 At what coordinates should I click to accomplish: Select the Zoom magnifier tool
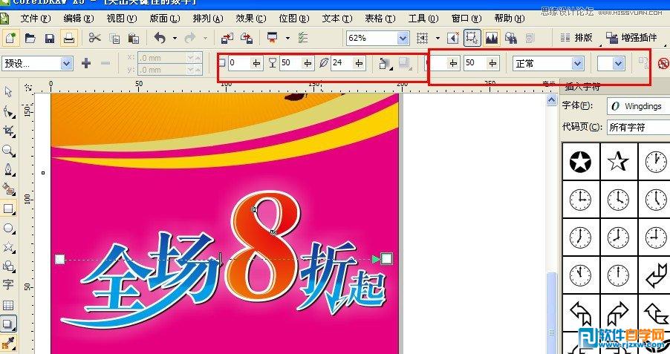tap(8, 151)
